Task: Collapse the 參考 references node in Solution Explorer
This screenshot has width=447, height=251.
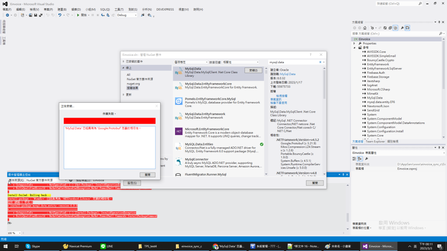Action: point(354,48)
